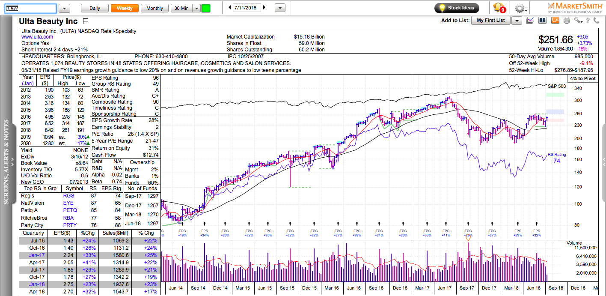606x296 pixels.
Task: Click the Jun 14 date axis label
Action: tap(176, 288)
